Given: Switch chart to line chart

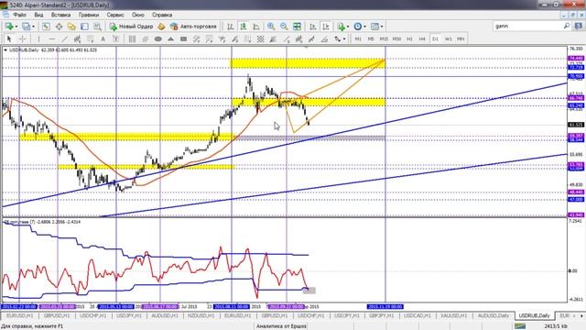Looking at the screenshot, I should (x=256, y=27).
